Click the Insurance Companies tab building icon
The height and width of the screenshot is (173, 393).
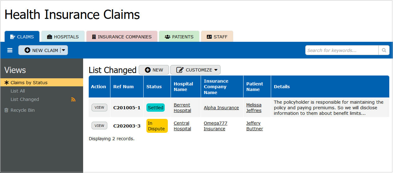tap(94, 37)
